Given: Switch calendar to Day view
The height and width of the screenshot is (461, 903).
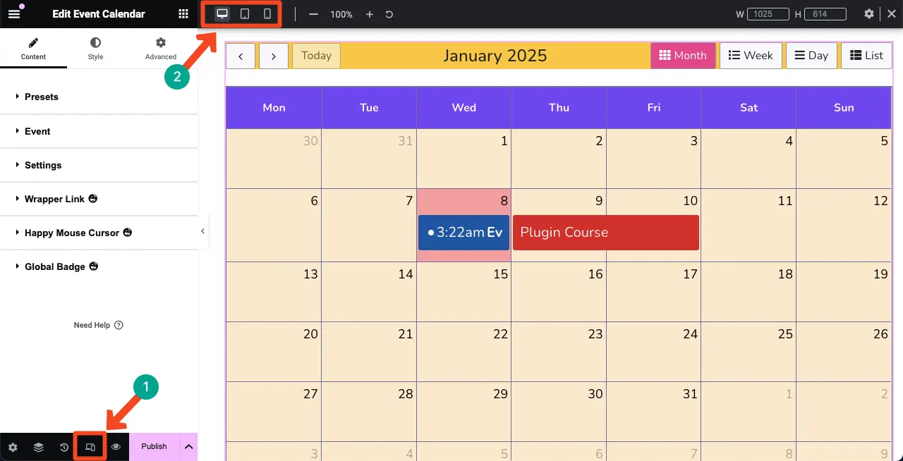Looking at the screenshot, I should click(811, 56).
